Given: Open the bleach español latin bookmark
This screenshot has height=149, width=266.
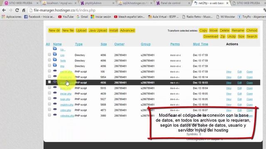Looking at the screenshot, I should [129, 17].
